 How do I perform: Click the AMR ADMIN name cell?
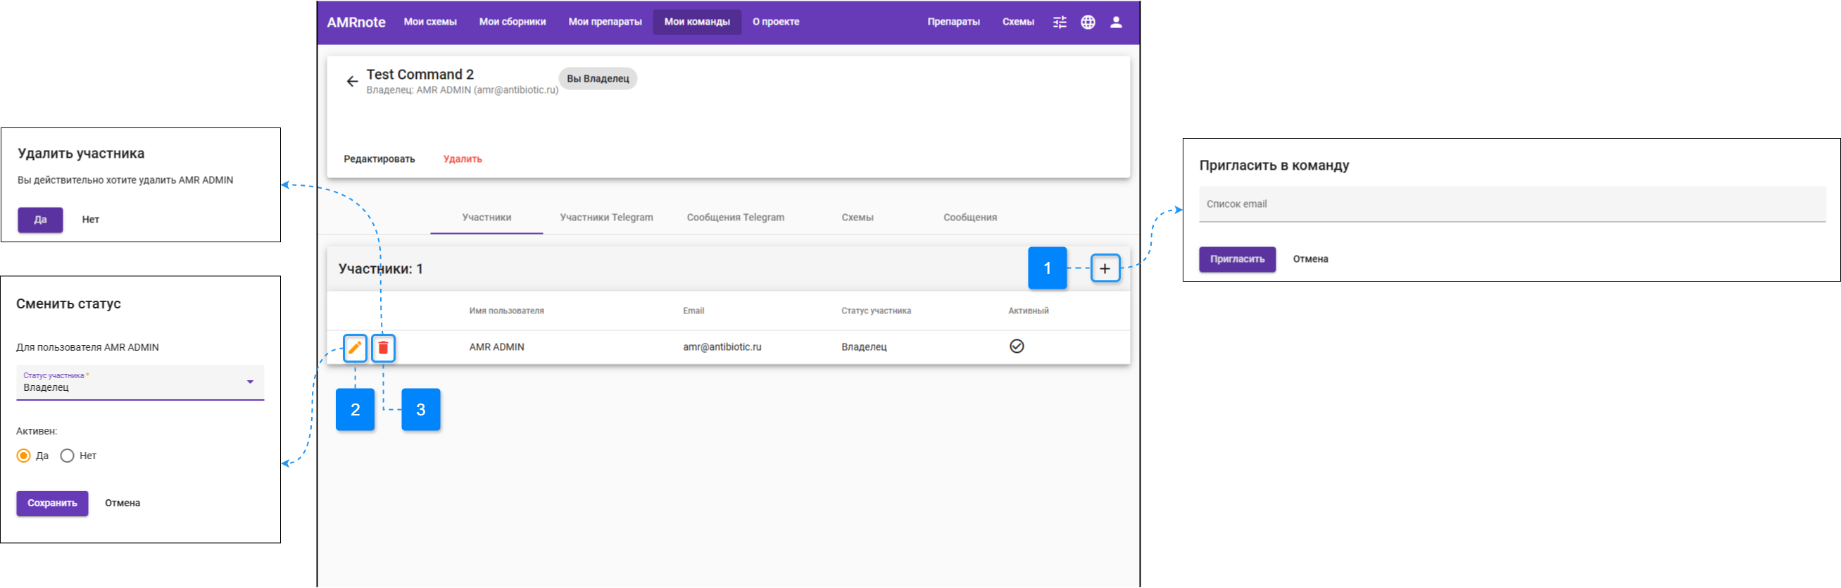coord(497,347)
